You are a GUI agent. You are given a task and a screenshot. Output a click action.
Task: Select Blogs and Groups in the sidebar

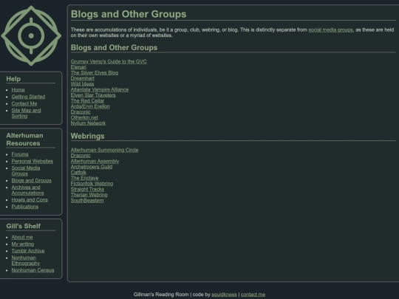click(x=31, y=181)
